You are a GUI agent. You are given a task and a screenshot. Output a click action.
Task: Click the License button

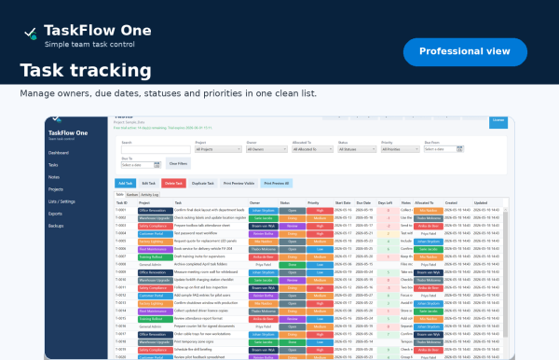pos(498,121)
